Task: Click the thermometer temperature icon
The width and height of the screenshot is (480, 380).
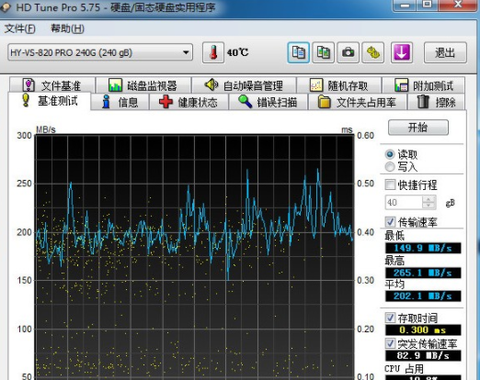Action: (x=213, y=52)
